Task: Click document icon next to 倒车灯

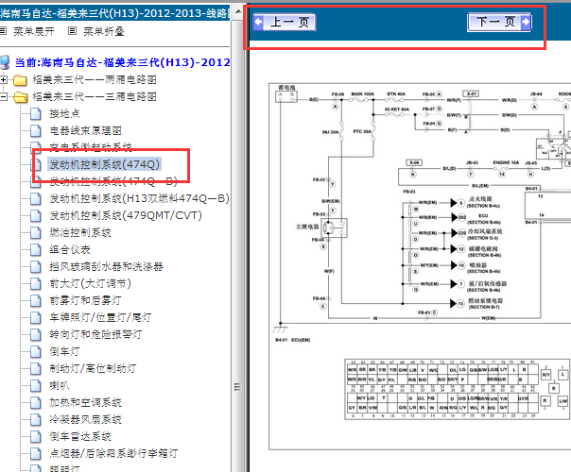Action: (x=36, y=351)
